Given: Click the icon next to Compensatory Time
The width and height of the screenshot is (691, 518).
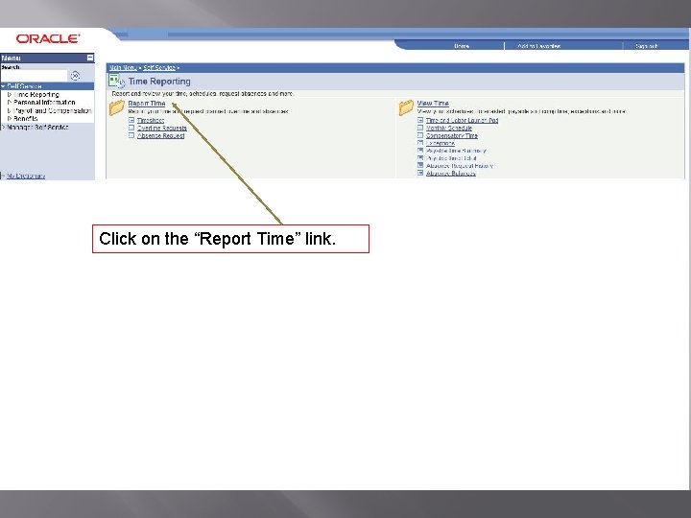Looking at the screenshot, I should click(420, 135).
